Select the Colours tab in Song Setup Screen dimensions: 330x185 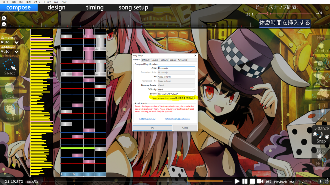164,60
